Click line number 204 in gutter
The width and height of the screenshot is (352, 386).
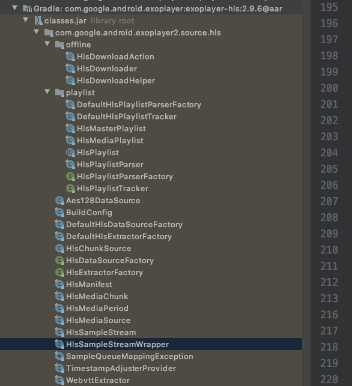tap(329, 153)
